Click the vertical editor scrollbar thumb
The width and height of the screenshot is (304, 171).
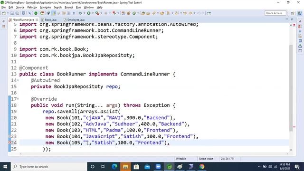tap(291, 87)
